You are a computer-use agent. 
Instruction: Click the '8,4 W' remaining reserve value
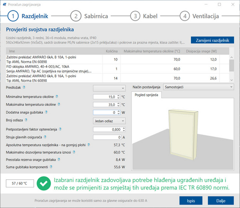click(120, 159)
